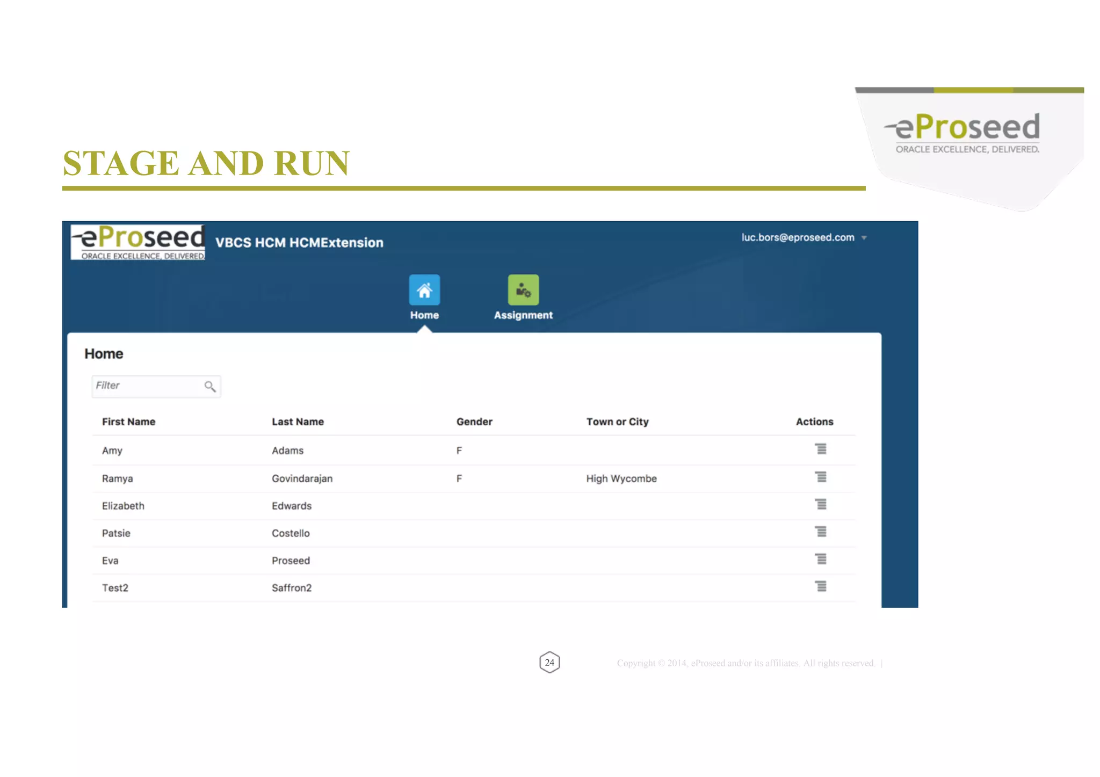Screen dimensions: 1100x777
Task: Open actions menu for Amy Adams row
Action: click(x=820, y=449)
